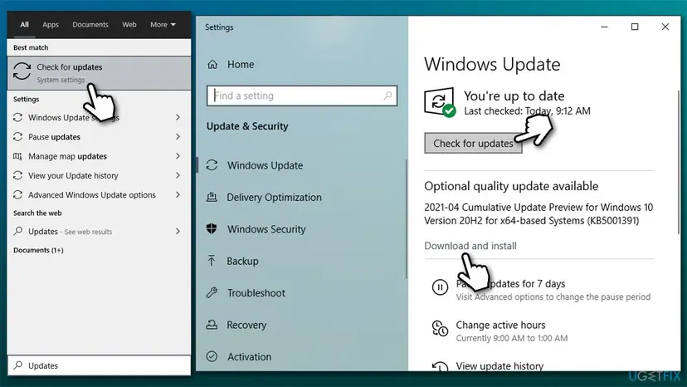The image size is (687, 387).
Task: Expand Updates web results chevron
Action: point(178,231)
